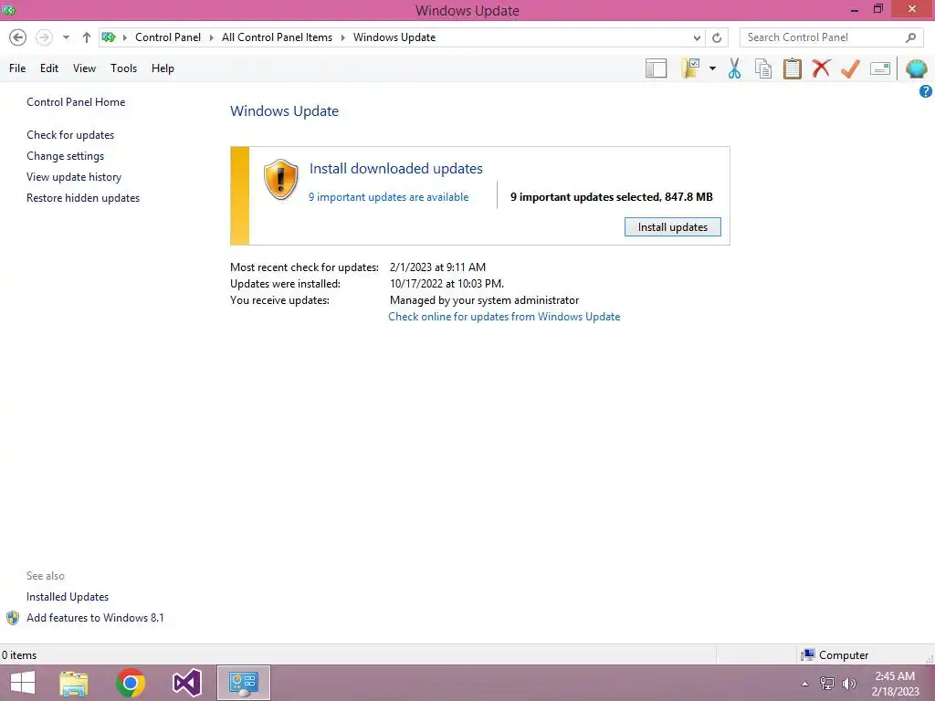Click the Forward navigation arrow
Screen dimensions: 935x701
44,37
